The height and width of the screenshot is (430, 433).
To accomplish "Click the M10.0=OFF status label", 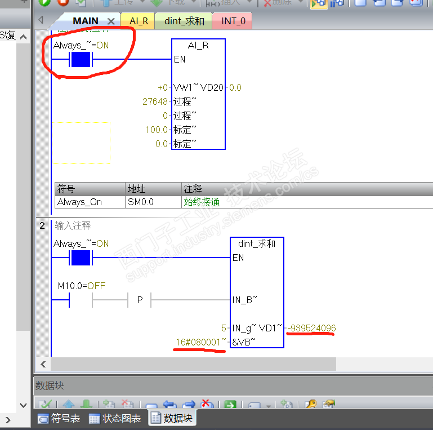I will (82, 286).
